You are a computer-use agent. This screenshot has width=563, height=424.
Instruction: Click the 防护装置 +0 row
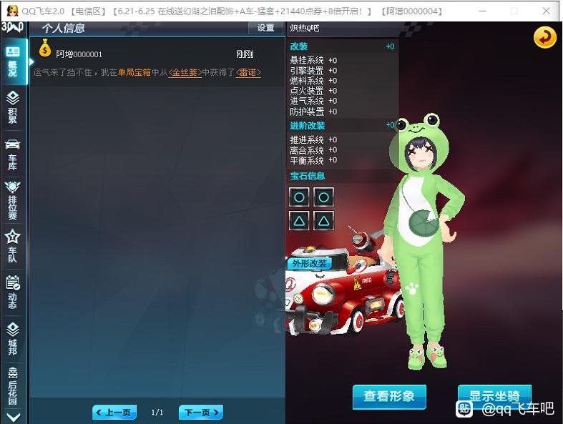313,112
